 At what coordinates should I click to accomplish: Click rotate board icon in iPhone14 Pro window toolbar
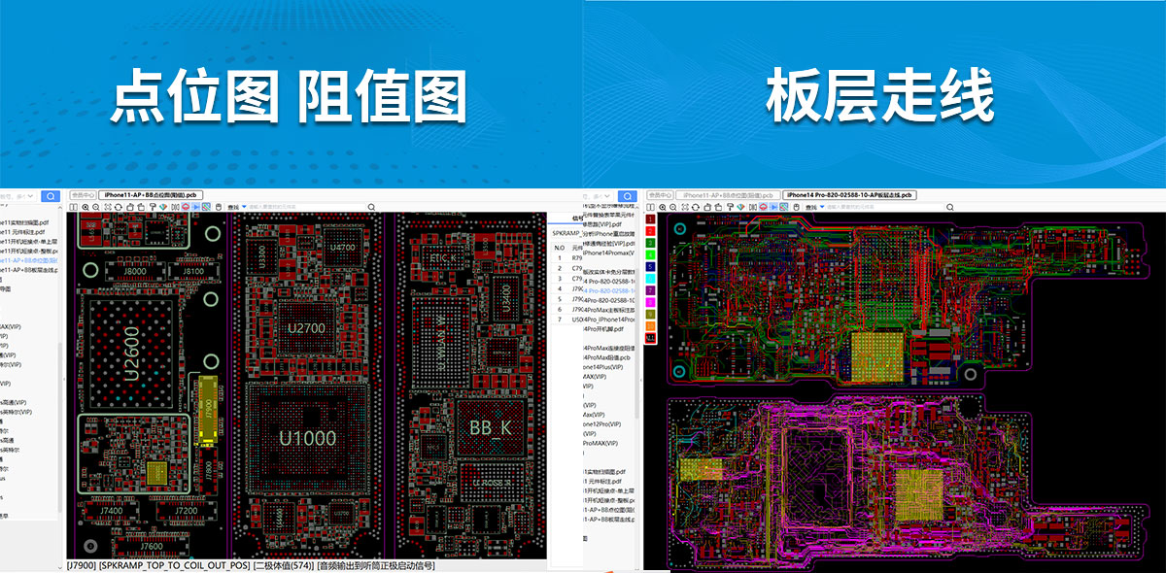pos(695,207)
